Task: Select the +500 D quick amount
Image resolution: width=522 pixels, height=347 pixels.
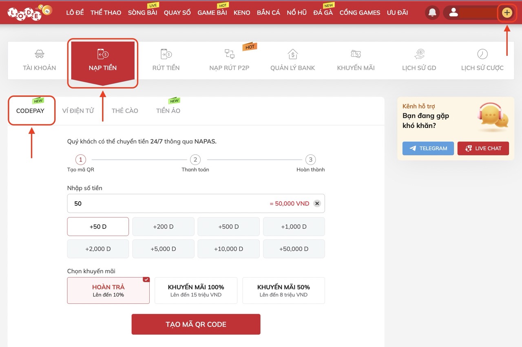Action: click(x=228, y=226)
